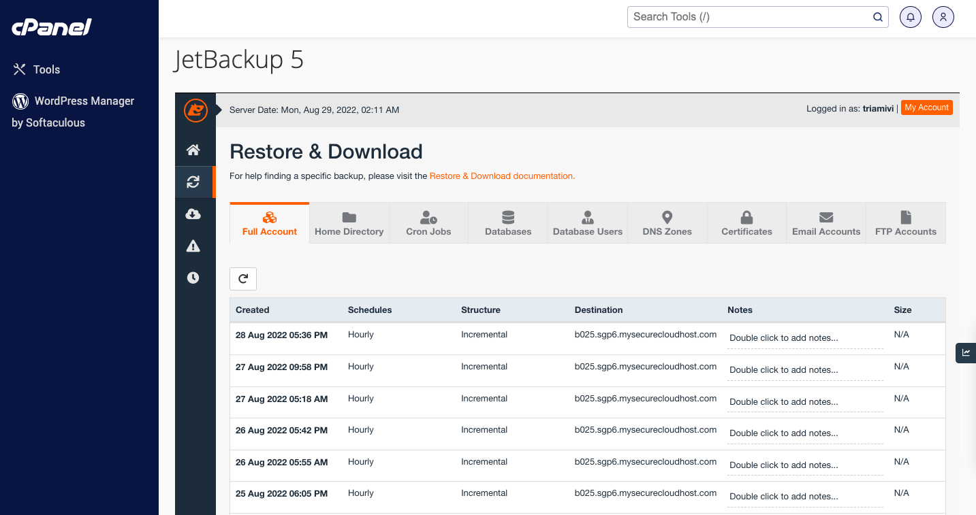
Task: Click the JetBackup logo icon
Action: [x=195, y=110]
